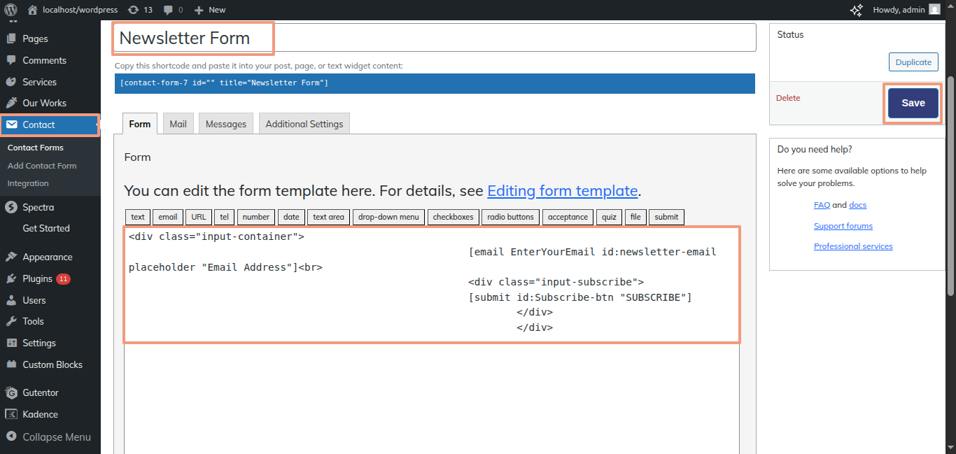
Task: Switch to the Mail tab
Action: 178,124
